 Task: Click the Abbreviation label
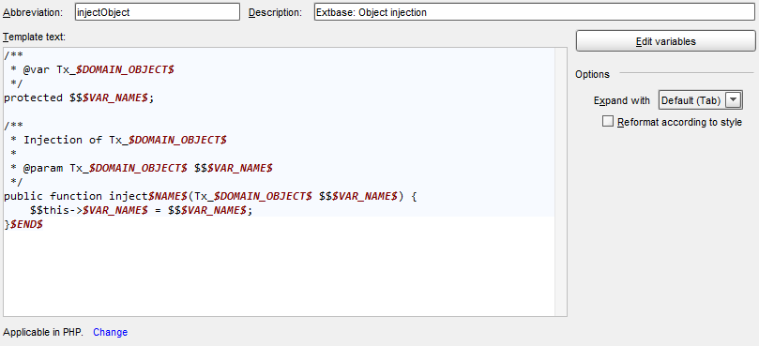(x=33, y=12)
